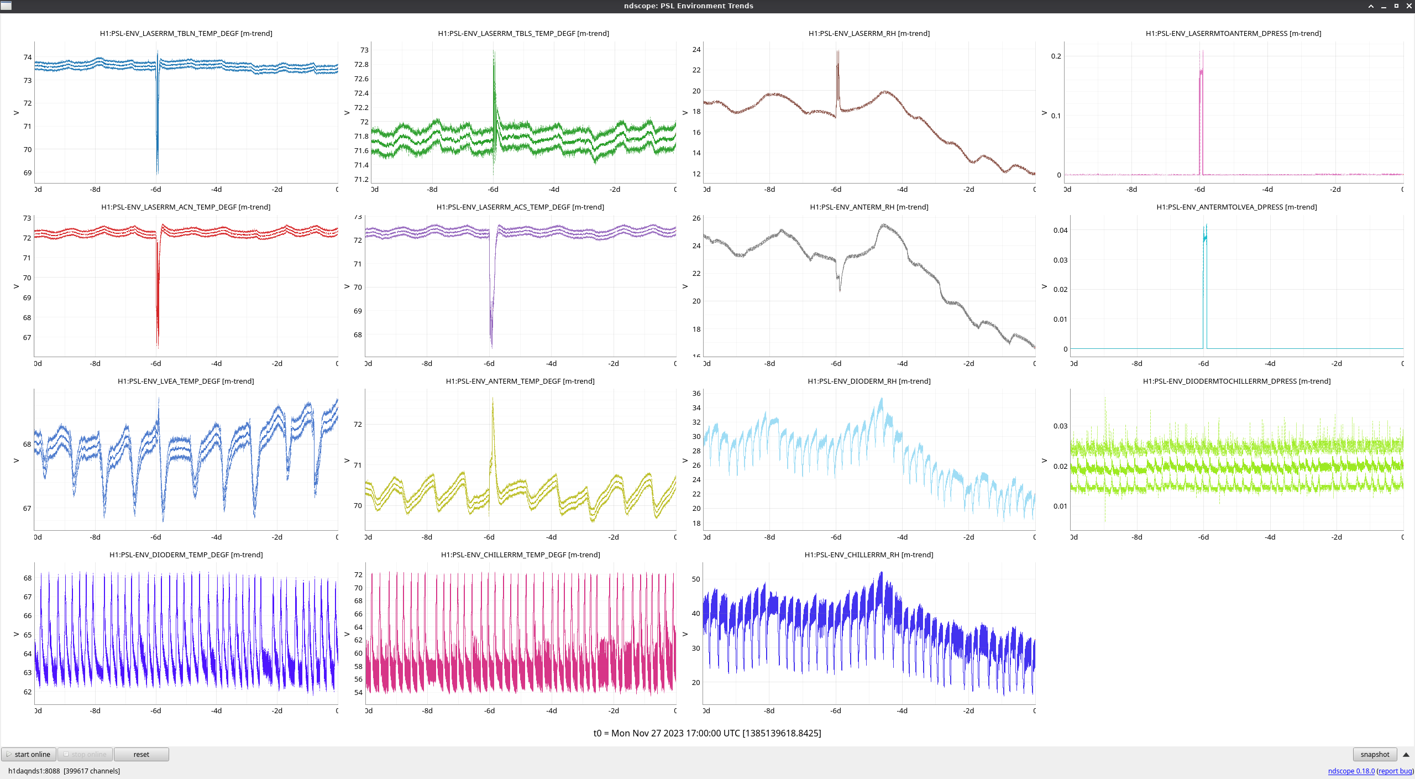Expand the triangle beside snapshot
The image size is (1415, 779).
(x=1406, y=754)
